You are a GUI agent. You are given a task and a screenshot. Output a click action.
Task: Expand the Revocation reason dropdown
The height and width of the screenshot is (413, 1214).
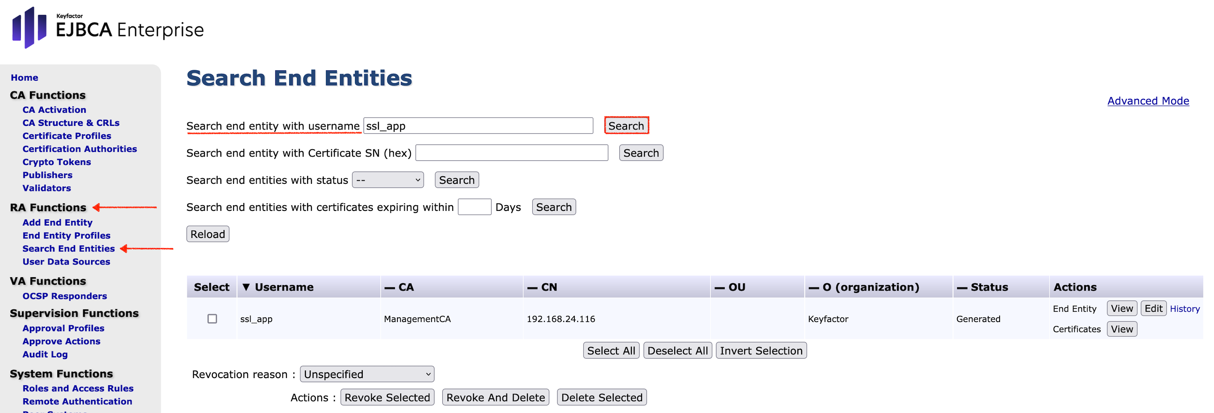[367, 374]
